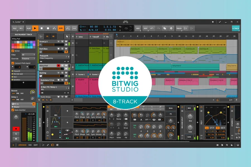Click the global Record button
The width and height of the screenshot is (251, 167).
coord(48,28)
